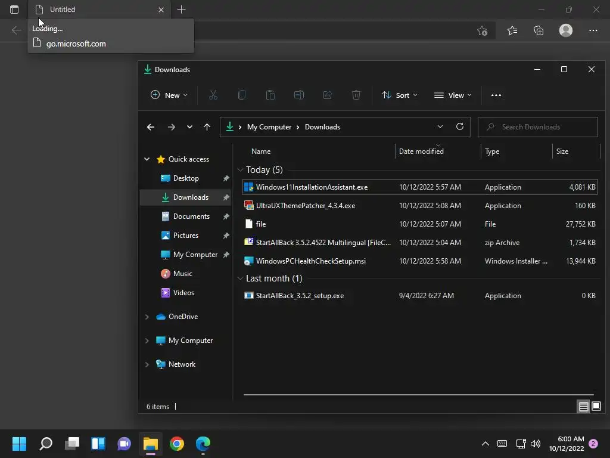Image resolution: width=610 pixels, height=458 pixels.
Task: Show hidden system tray icons
Action: coord(485,443)
